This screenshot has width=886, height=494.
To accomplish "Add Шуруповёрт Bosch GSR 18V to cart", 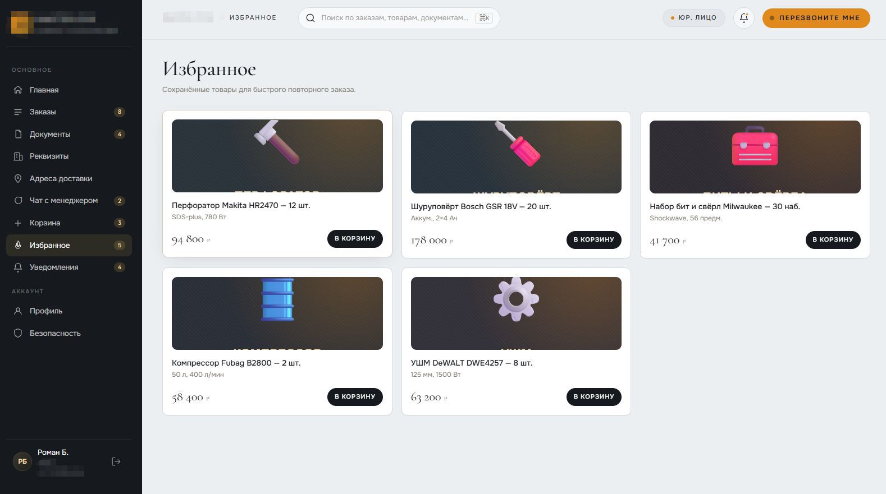I will (594, 240).
